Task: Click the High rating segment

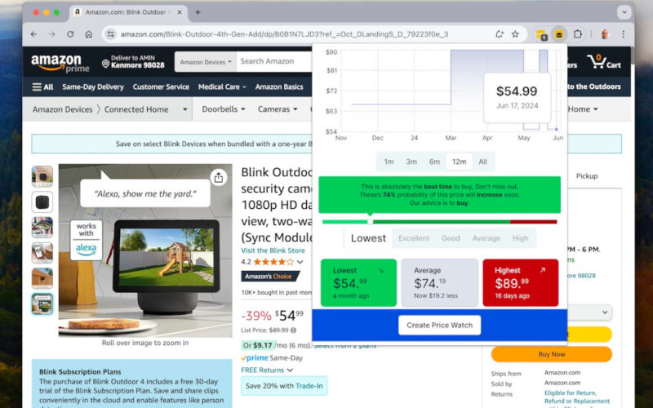Action: pos(520,238)
